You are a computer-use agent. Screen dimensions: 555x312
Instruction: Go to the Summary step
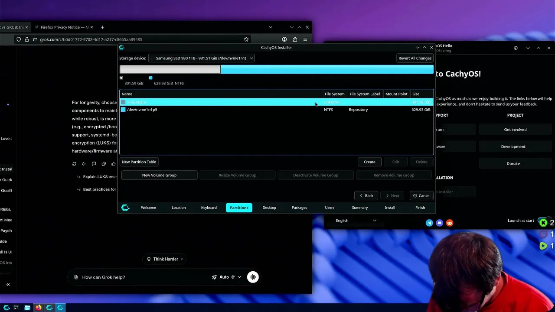[360, 208]
